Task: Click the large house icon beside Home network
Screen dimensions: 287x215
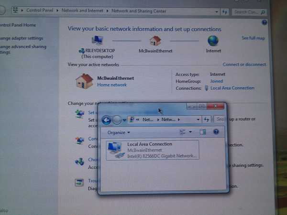Action: pos(84,81)
